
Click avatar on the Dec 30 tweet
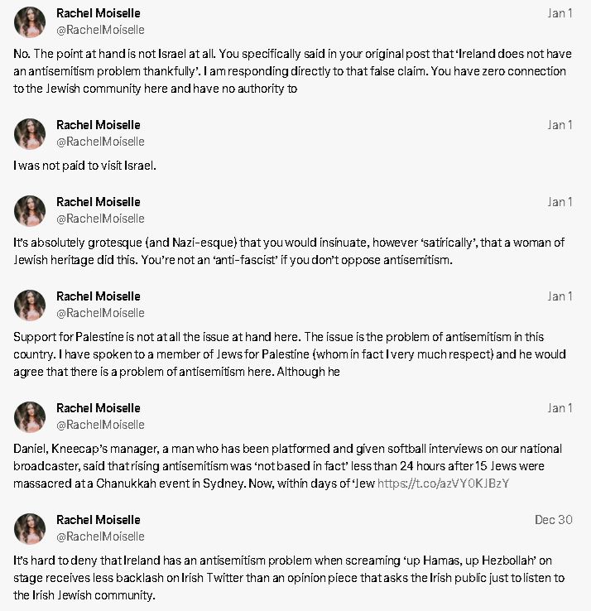tap(30, 529)
